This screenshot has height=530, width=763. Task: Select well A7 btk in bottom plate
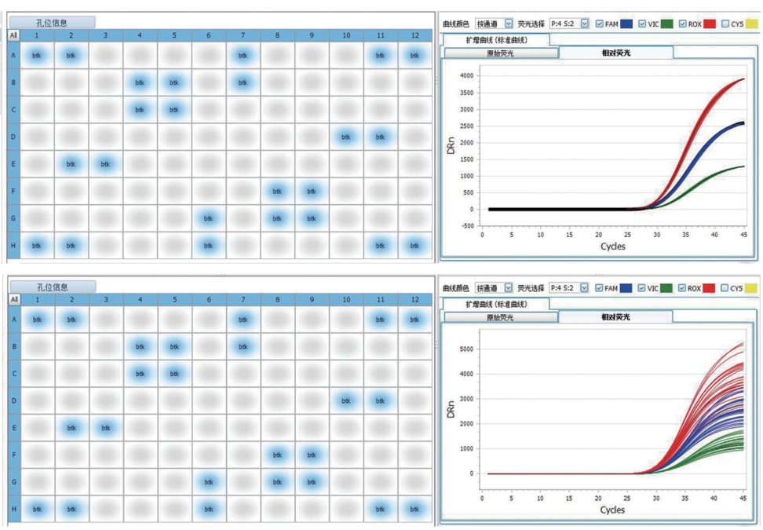pos(243,320)
